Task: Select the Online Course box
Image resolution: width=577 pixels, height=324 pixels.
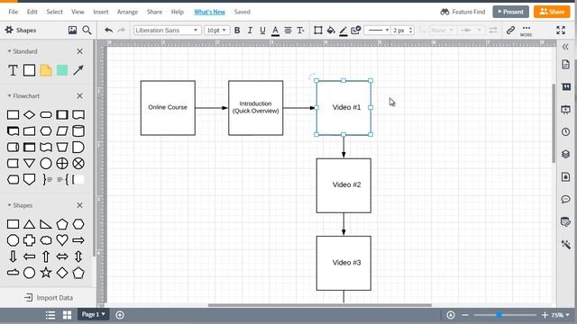Action: (x=168, y=108)
